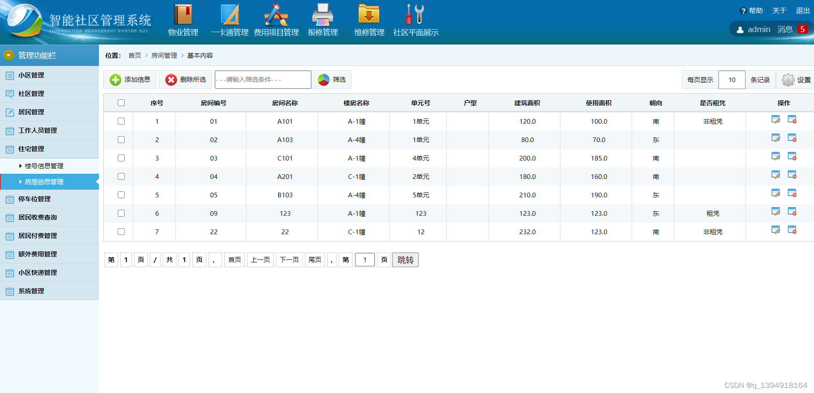
Task: Collapse the 管理功能栏 sidebar header arrow
Action: [9, 55]
